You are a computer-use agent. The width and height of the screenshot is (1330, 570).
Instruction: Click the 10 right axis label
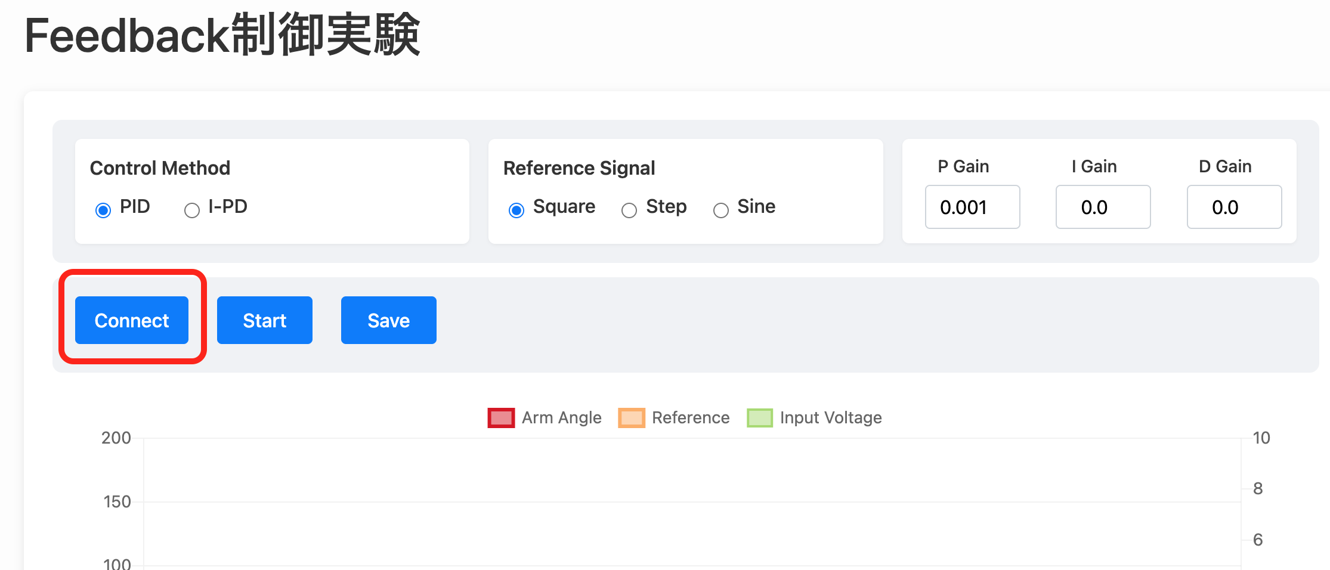point(1261,438)
